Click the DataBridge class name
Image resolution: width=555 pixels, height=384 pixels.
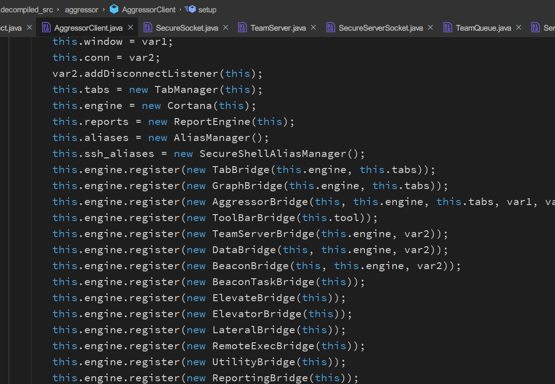tap(244, 250)
